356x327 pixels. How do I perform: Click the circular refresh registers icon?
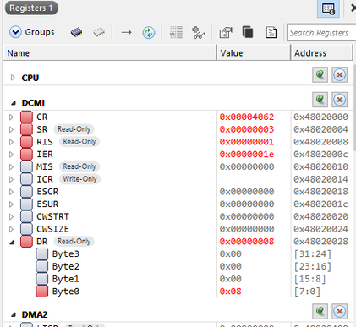pyautogui.click(x=149, y=33)
